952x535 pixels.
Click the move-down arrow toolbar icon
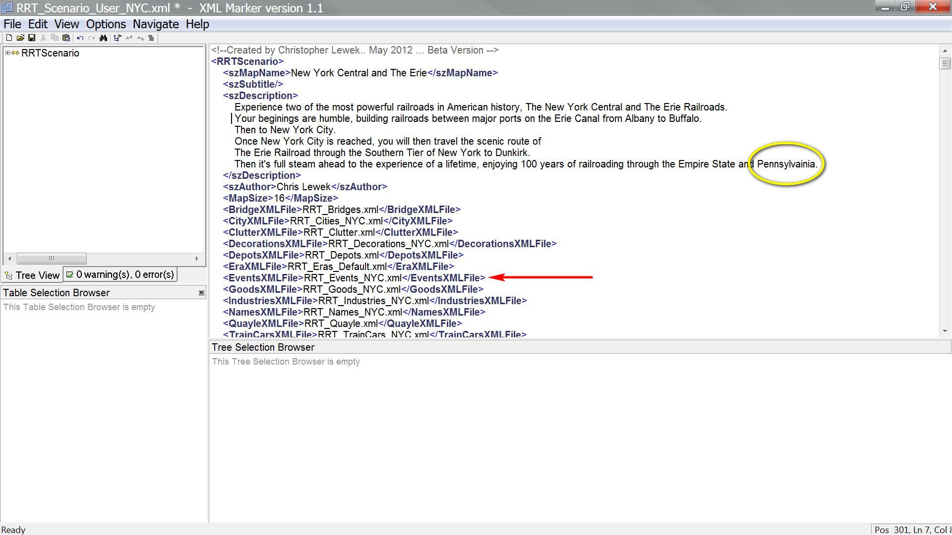coord(140,38)
